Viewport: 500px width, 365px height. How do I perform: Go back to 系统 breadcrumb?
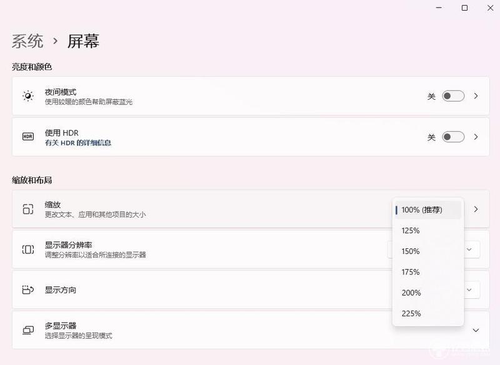pos(27,41)
